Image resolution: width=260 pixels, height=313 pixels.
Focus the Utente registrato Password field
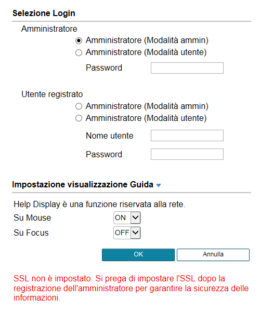pyautogui.click(x=187, y=154)
